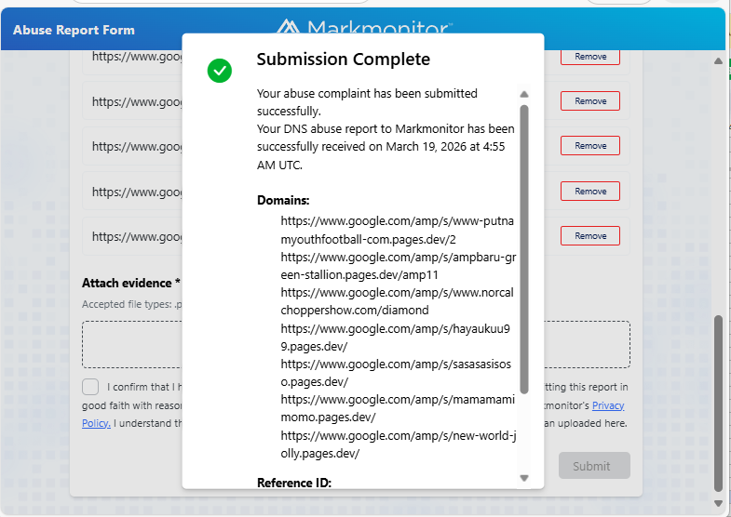
Task: Click the Reference ID: label
Action: (294, 483)
